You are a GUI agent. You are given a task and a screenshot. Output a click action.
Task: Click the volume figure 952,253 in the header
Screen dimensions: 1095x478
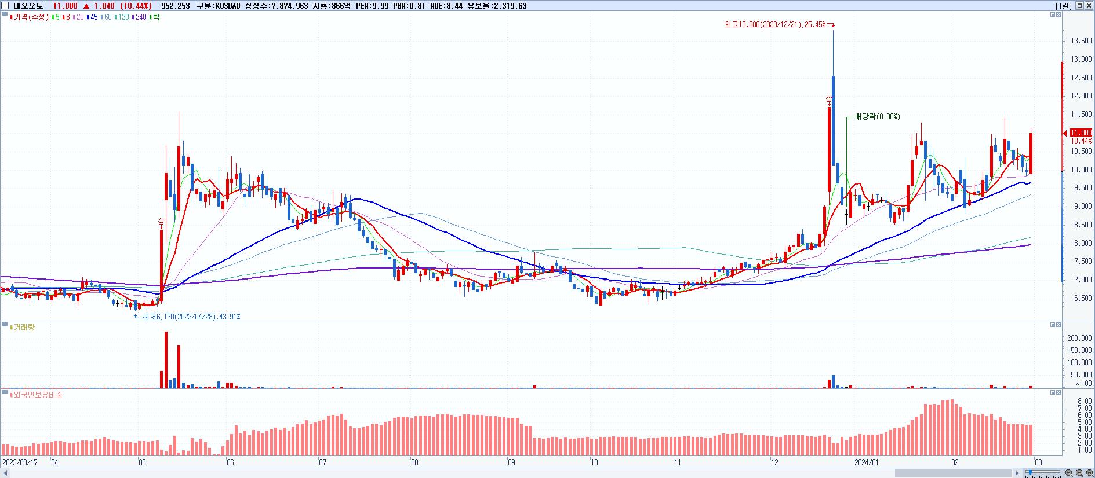(x=176, y=6)
